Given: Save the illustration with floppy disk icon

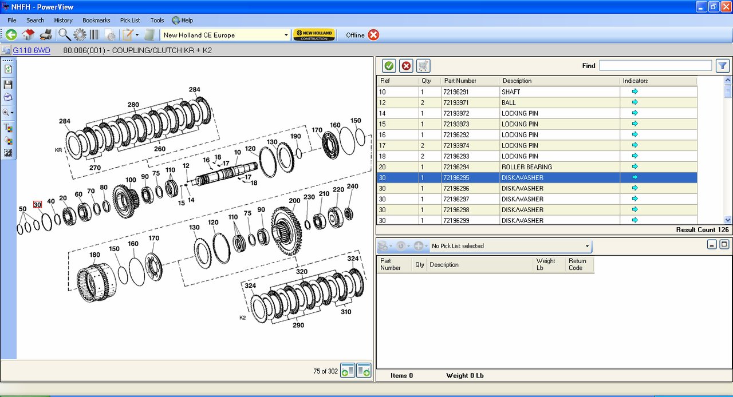Looking at the screenshot, I should coord(8,84).
